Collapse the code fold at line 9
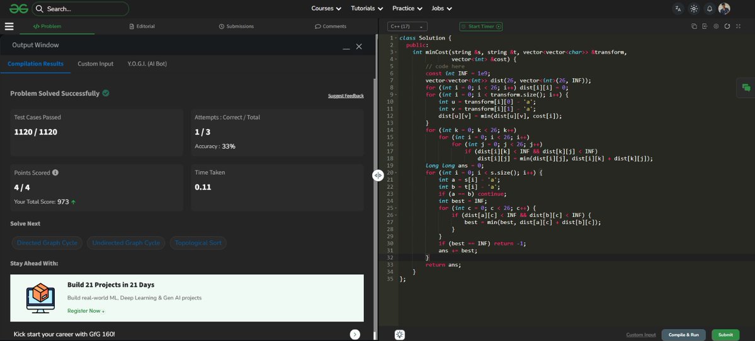755x341 pixels. (395, 95)
